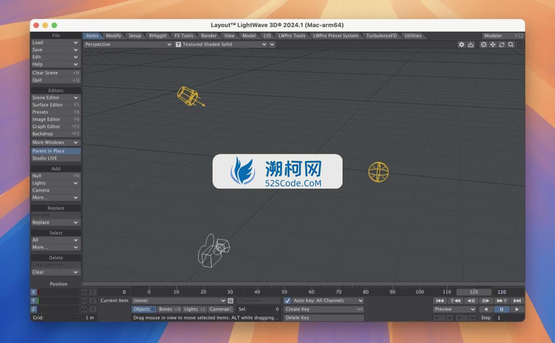Screen dimensions: 555x343
Task: Open the Surface Editor
Action: [56, 105]
